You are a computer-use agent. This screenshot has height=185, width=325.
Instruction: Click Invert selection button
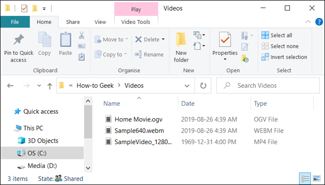(284, 57)
